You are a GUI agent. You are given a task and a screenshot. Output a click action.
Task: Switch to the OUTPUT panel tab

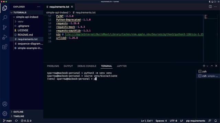[68, 66]
